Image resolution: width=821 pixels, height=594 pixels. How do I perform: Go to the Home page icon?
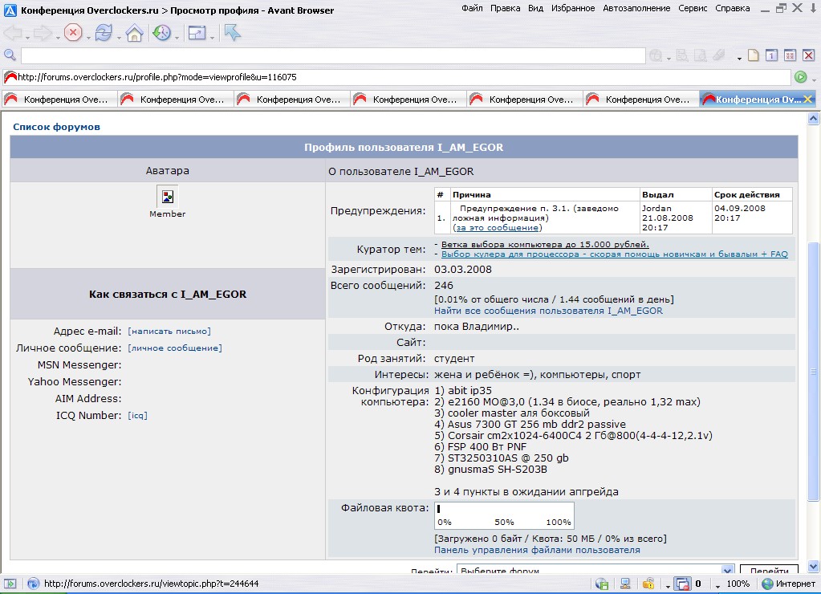coord(135,33)
